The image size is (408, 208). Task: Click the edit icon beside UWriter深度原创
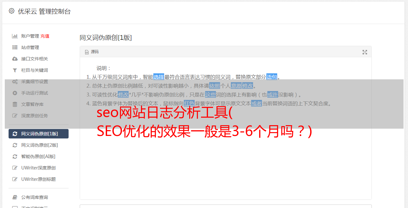pyautogui.click(x=15, y=168)
